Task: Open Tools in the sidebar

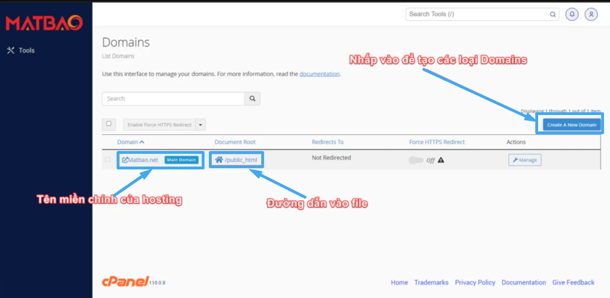Action: [21, 50]
